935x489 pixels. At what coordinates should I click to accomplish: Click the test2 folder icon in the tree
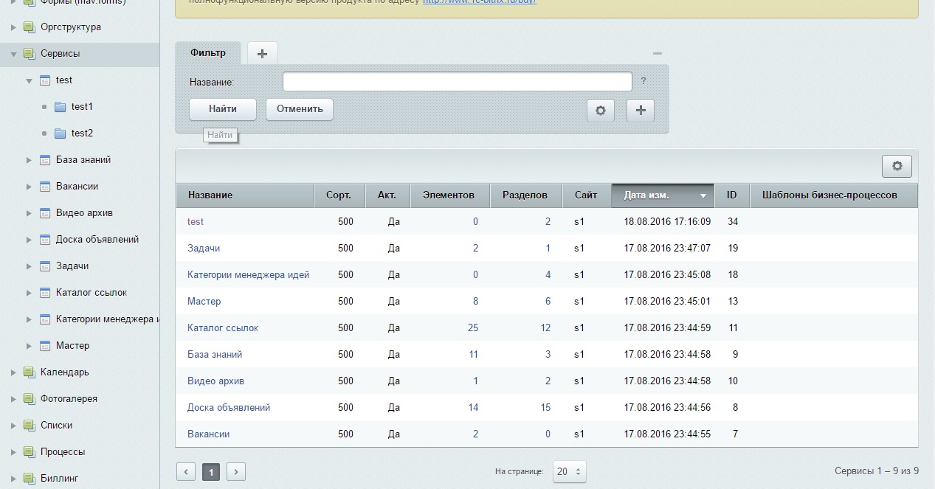[x=61, y=133]
